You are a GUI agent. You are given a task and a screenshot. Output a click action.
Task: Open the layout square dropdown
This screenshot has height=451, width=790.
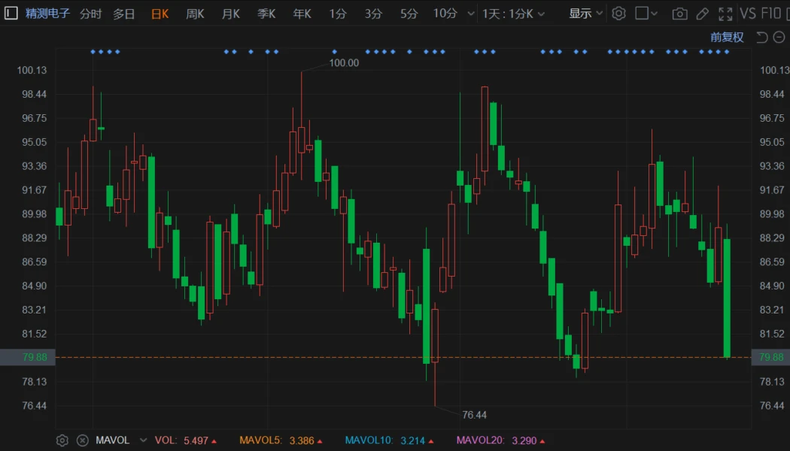[x=646, y=14]
